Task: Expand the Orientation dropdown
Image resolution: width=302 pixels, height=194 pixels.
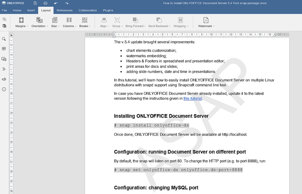Action: pyautogui.click(x=39, y=22)
